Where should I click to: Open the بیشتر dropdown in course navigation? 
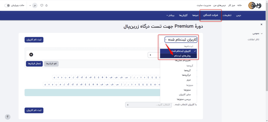click(171, 15)
